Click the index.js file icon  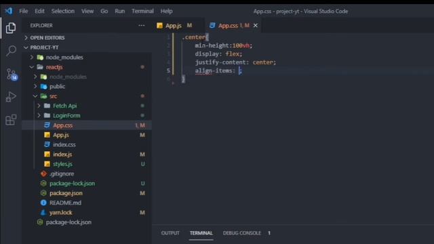click(x=47, y=154)
